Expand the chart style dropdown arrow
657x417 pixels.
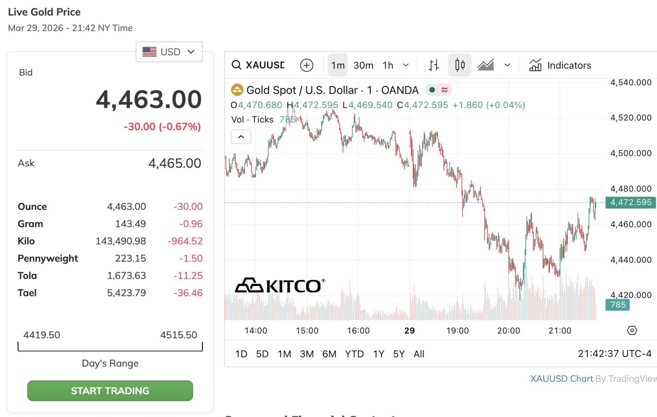click(x=508, y=65)
